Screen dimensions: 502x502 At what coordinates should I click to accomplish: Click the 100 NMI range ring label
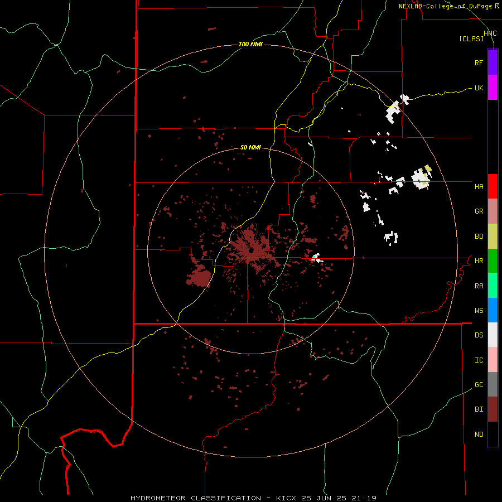[x=250, y=44]
